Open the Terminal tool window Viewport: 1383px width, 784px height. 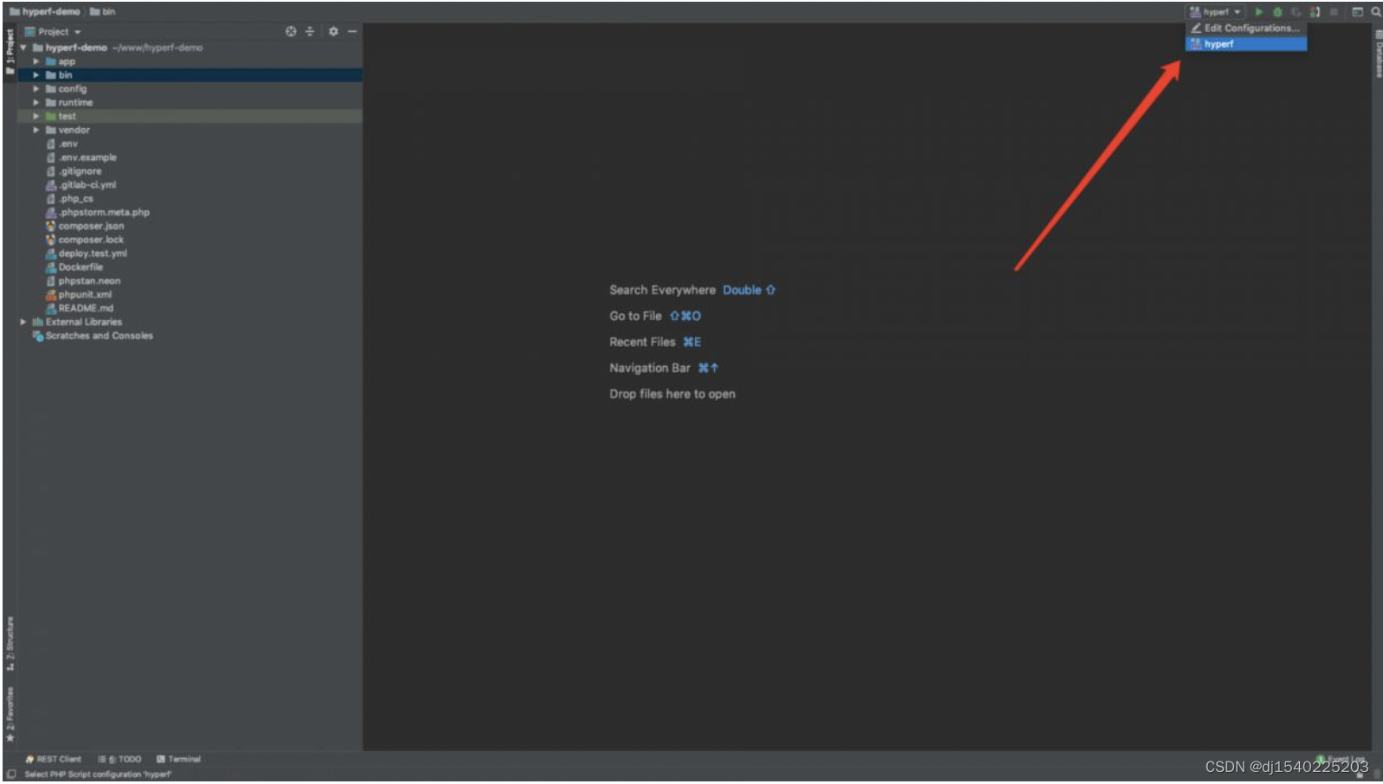(x=178, y=760)
